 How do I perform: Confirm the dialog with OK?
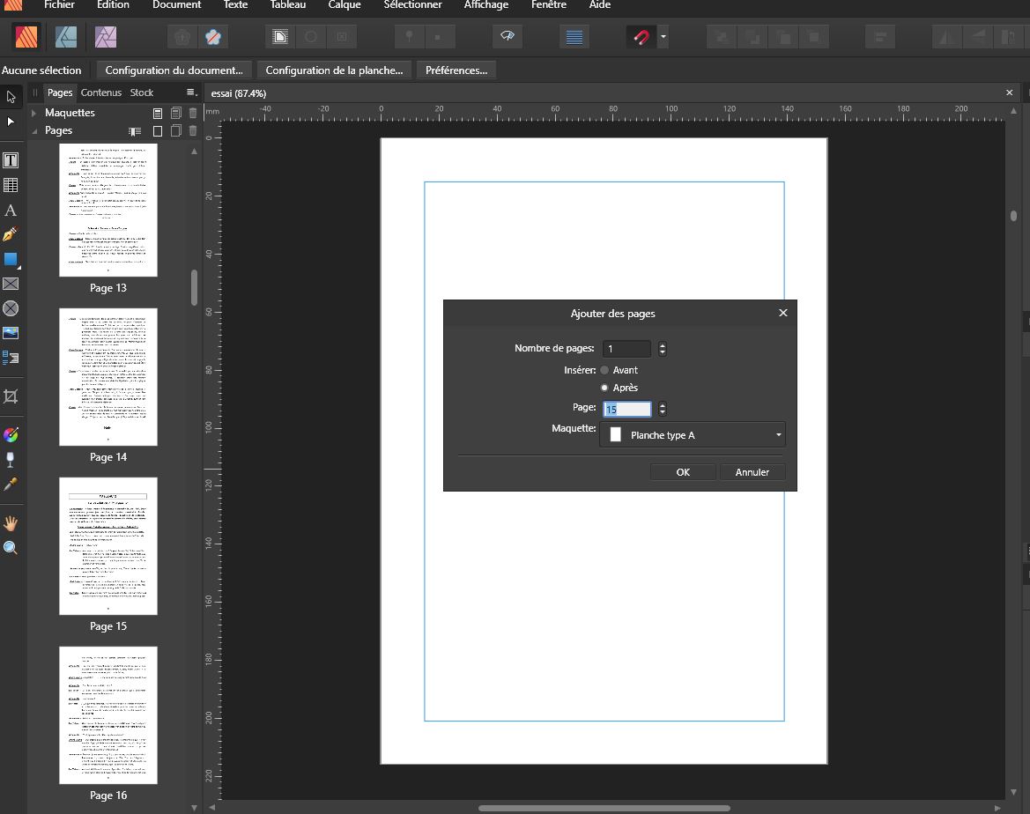point(683,471)
